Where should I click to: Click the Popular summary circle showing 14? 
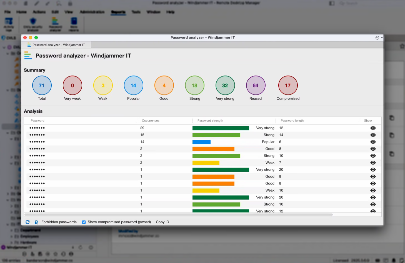click(x=133, y=85)
